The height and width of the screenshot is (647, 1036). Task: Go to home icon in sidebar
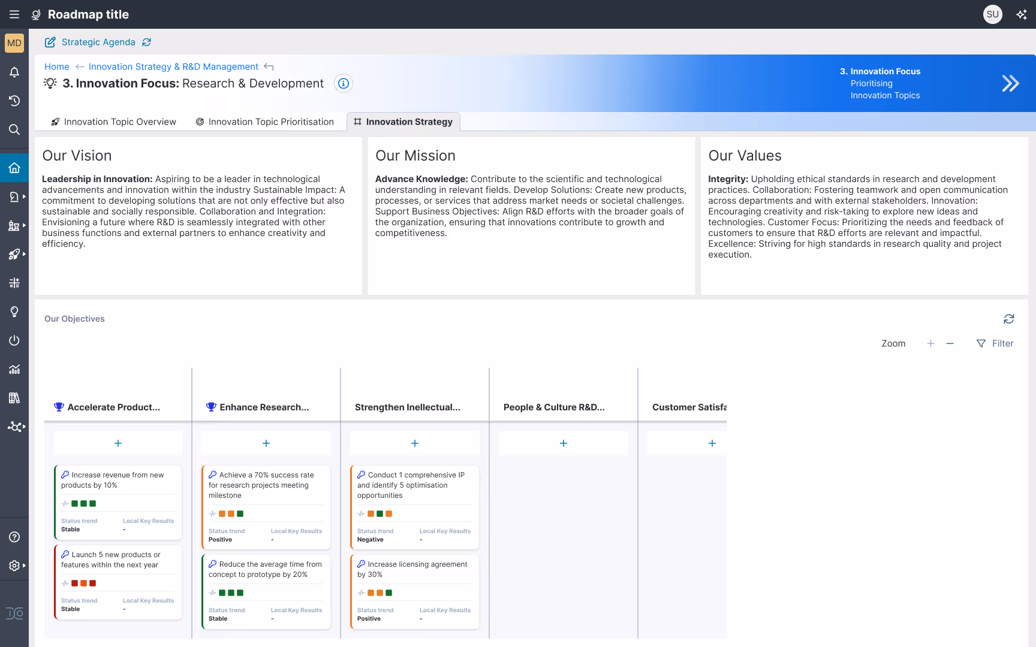(14, 168)
